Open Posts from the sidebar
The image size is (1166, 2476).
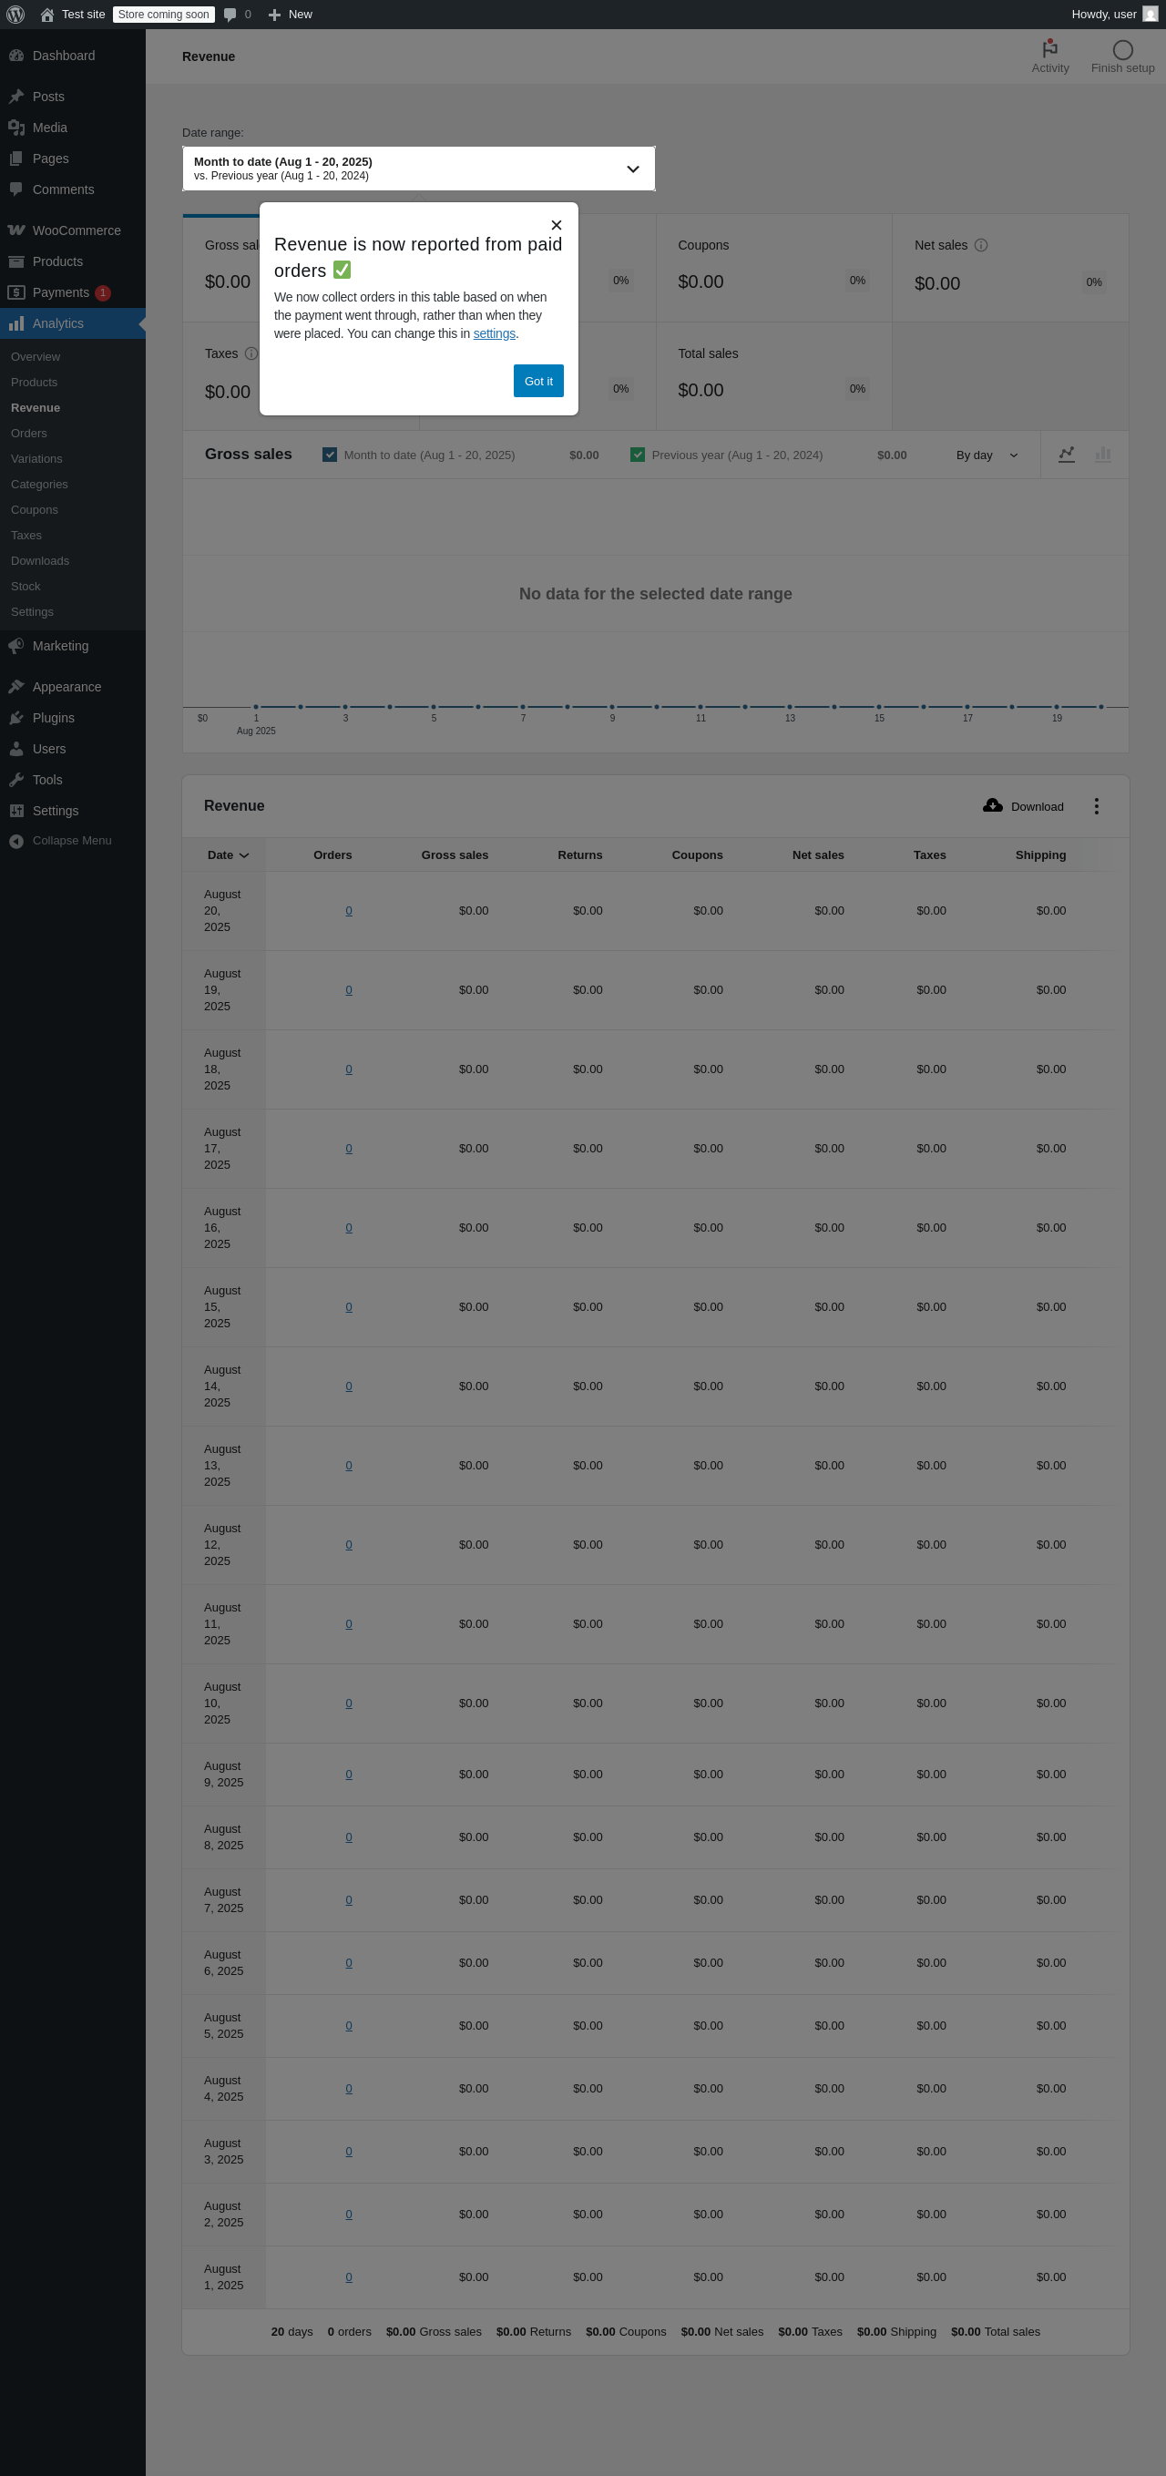72,97
